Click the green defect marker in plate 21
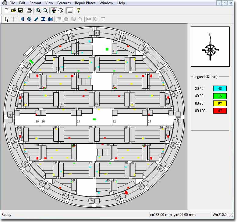Viewport: 237px width, 222px height. coord(94,119)
